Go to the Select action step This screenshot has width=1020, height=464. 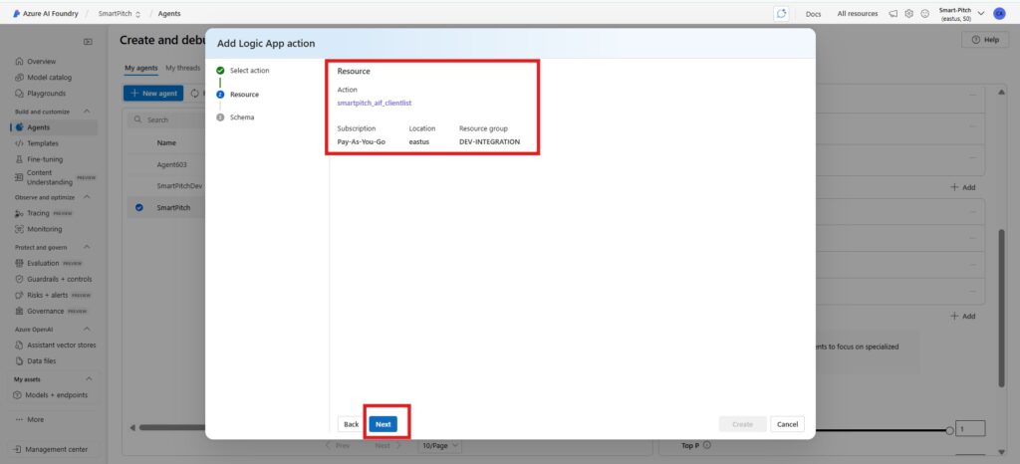[249, 71]
